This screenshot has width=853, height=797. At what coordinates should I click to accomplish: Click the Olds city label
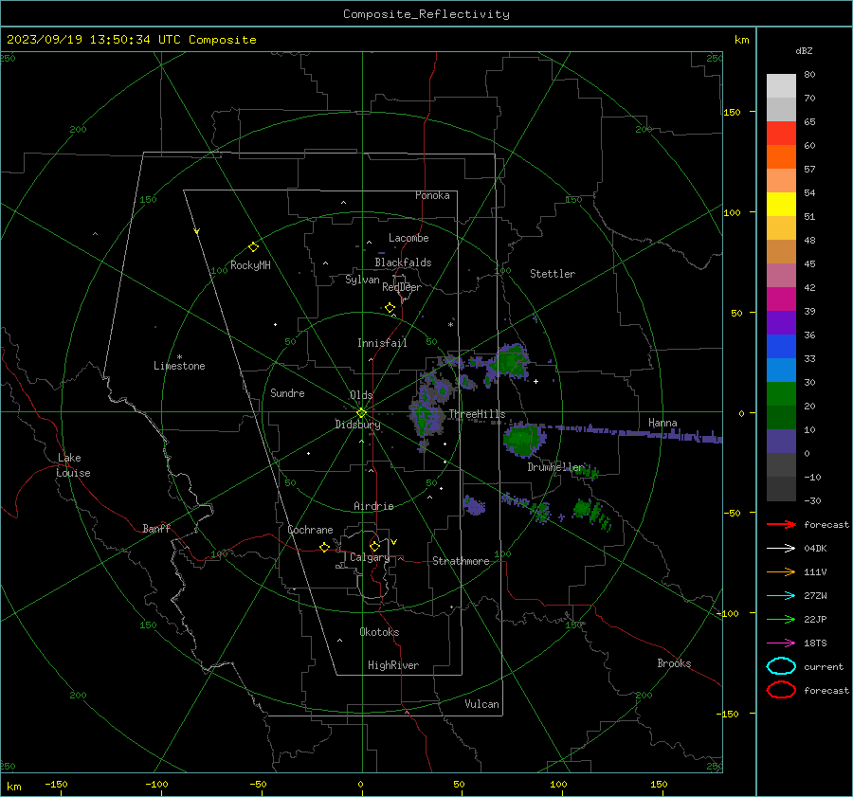coord(361,395)
